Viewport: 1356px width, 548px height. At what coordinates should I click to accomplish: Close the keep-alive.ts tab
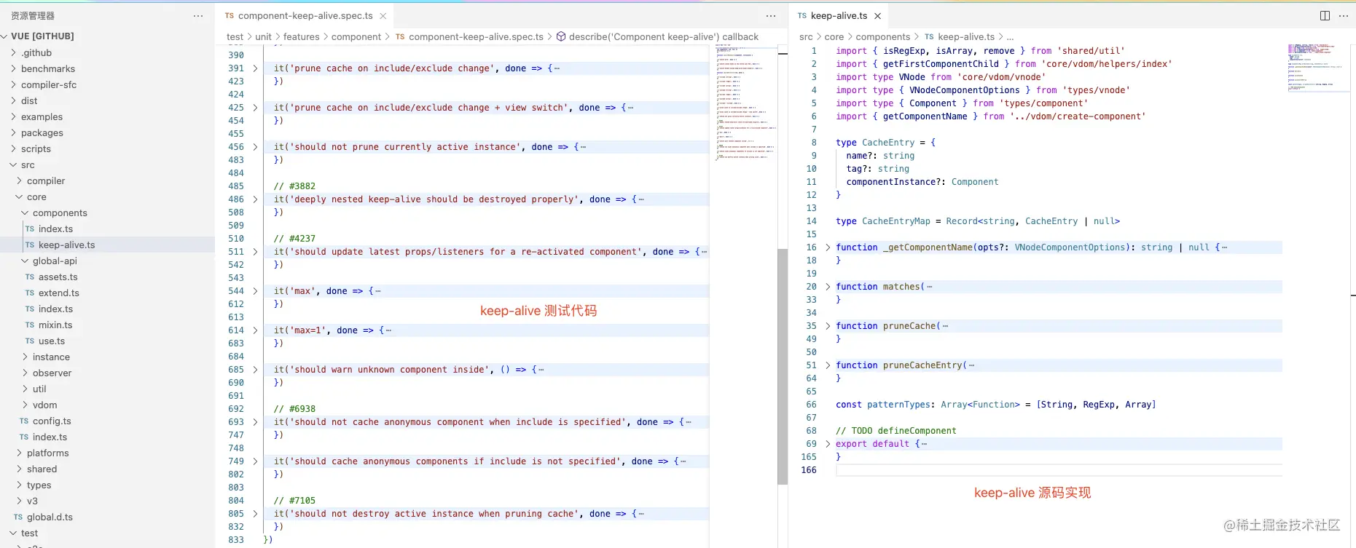pos(877,15)
